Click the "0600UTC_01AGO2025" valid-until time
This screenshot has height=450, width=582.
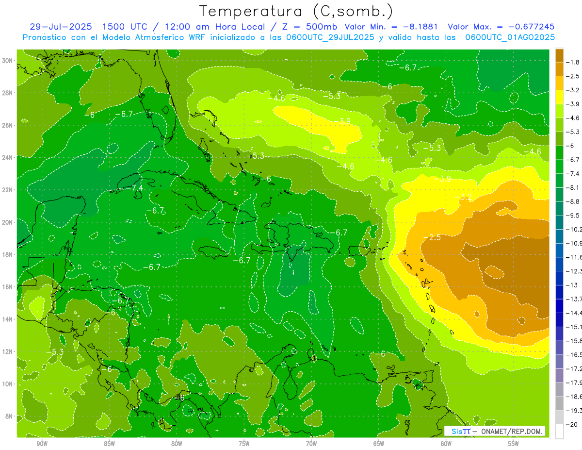[x=510, y=37]
